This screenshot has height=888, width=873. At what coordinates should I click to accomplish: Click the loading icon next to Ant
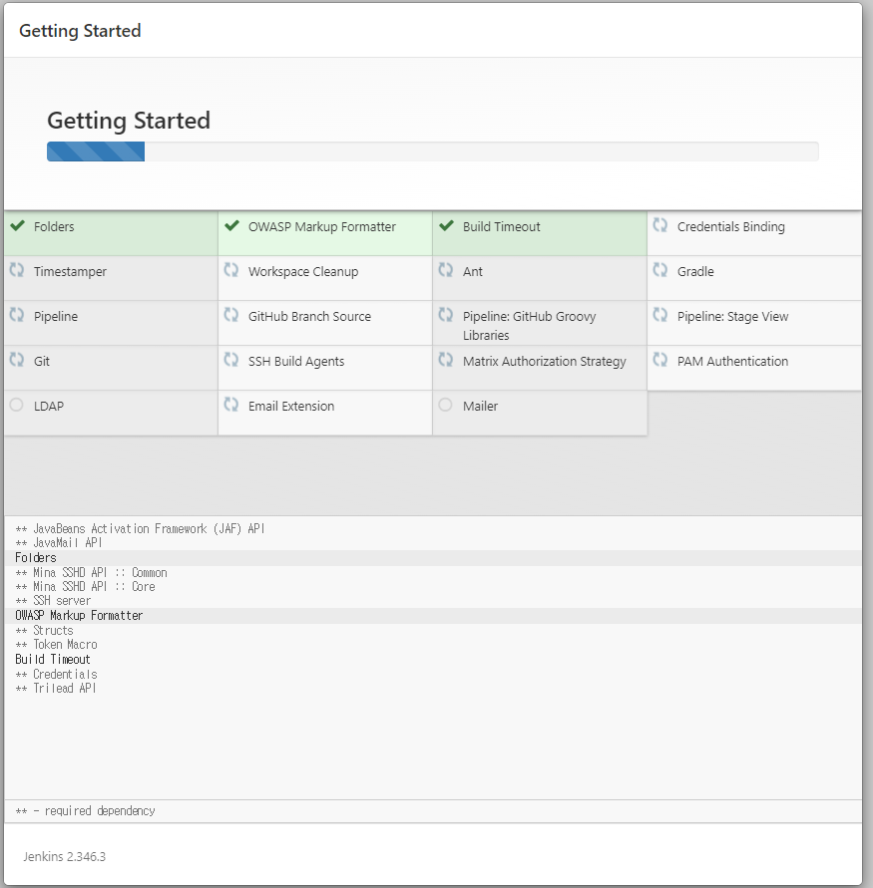point(446,270)
